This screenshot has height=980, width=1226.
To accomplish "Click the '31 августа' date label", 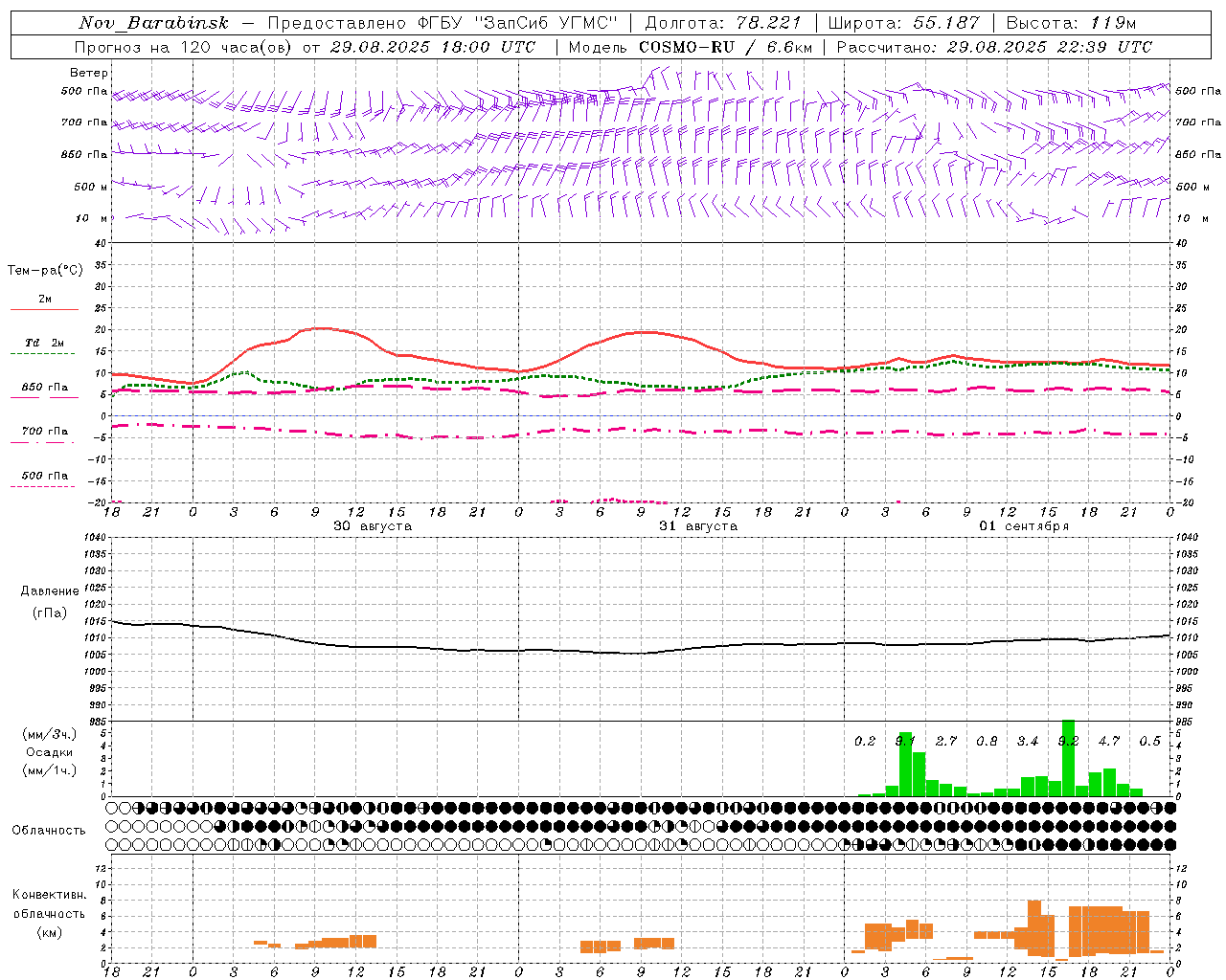I will click(698, 526).
